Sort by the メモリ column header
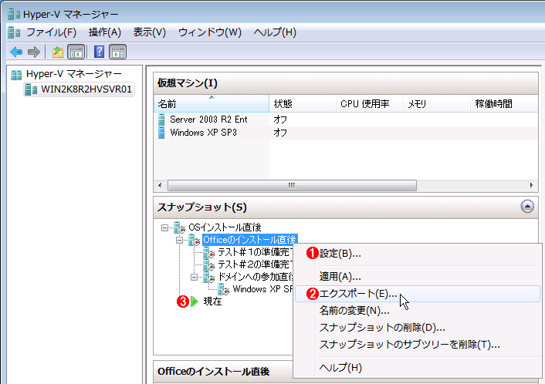Image resolution: width=545 pixels, height=384 pixels. [437, 104]
